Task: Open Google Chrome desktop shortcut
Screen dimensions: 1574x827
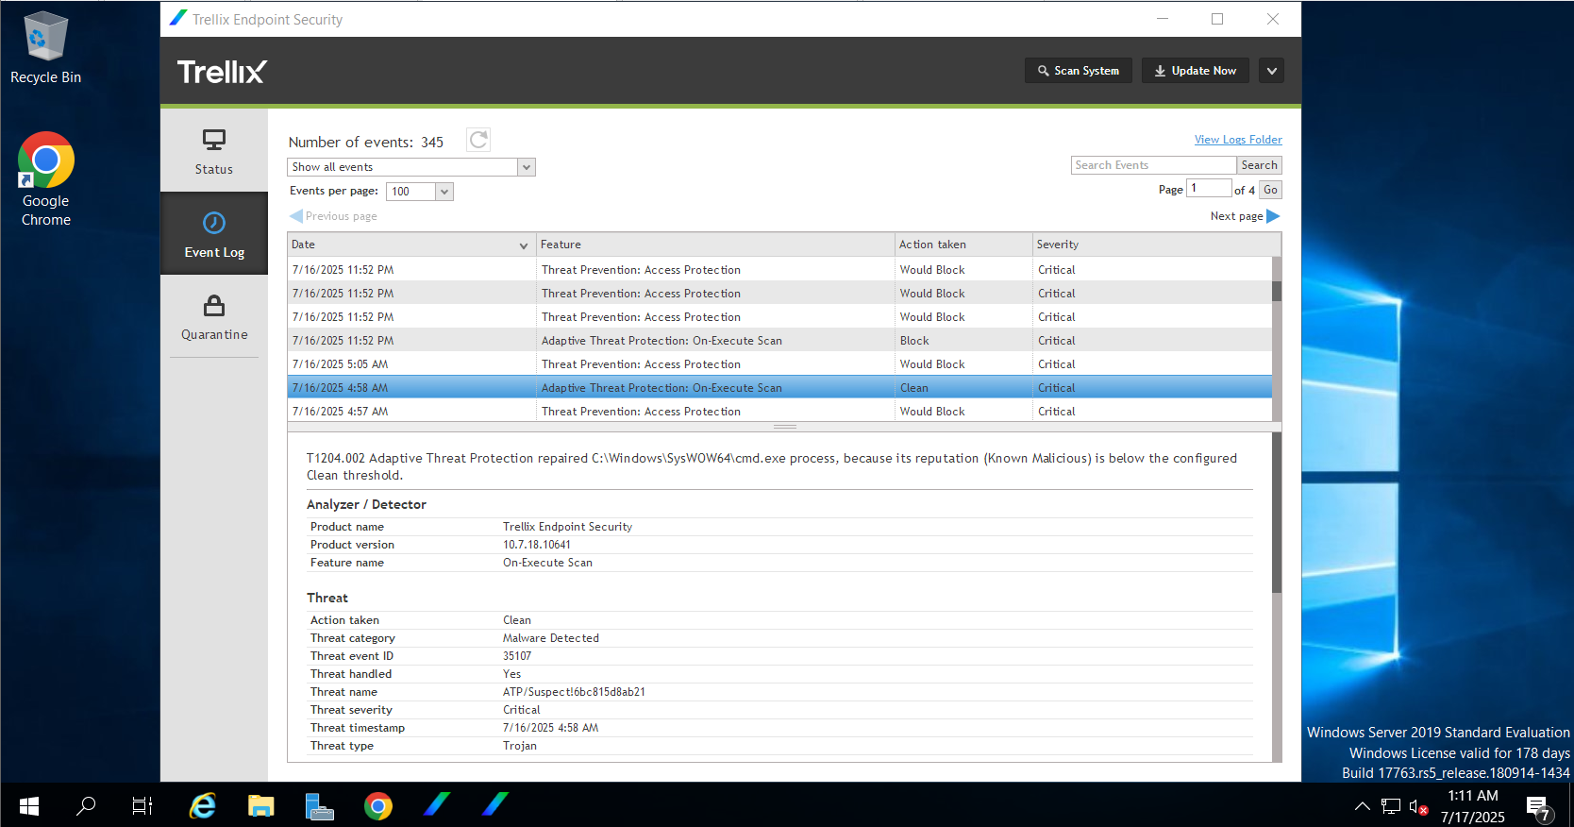Action: [45, 179]
